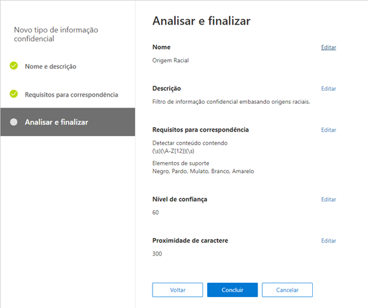Click the confidence level value 60
The image size is (368, 308).
pos(155,213)
